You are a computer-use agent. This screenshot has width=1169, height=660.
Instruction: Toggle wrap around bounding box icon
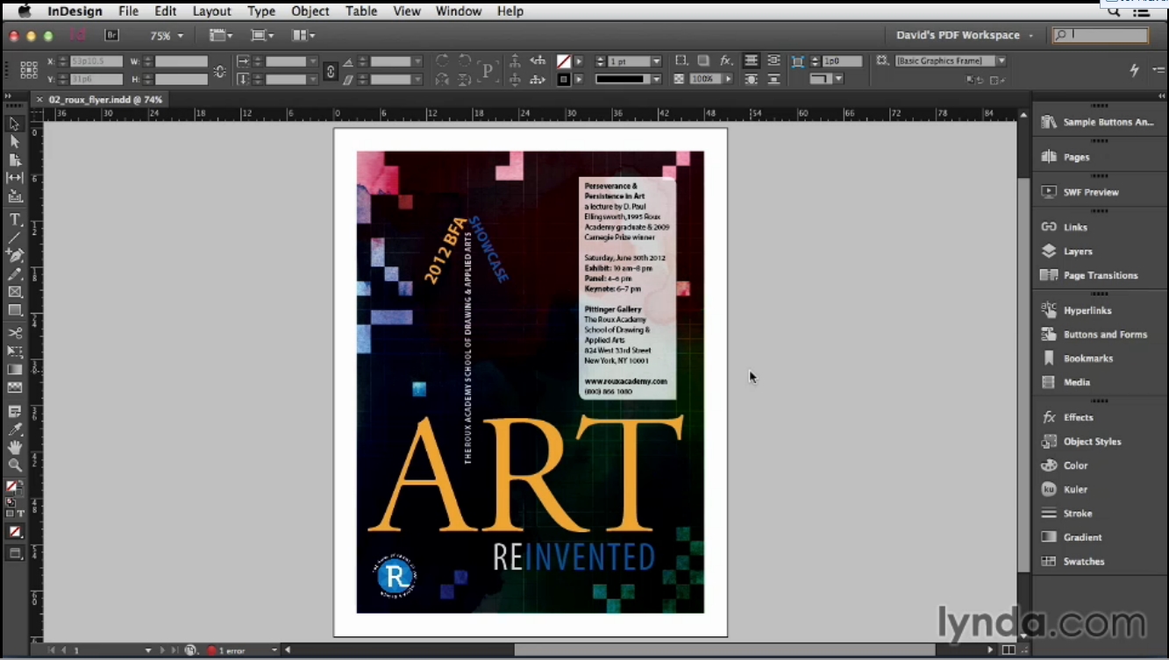click(773, 60)
